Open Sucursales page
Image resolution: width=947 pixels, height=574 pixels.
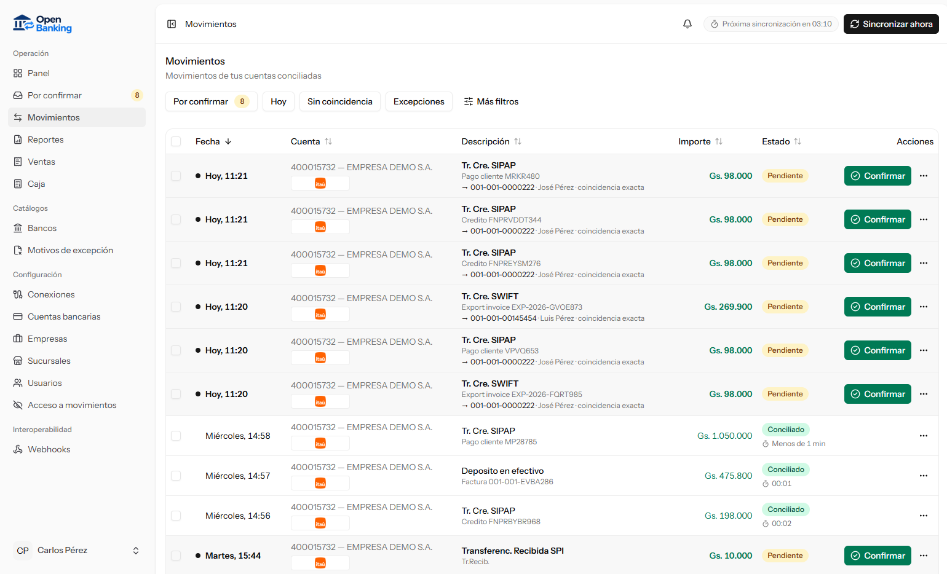[x=77, y=361]
